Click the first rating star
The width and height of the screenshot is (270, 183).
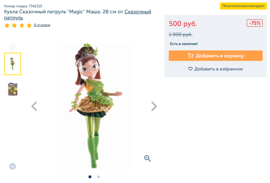click(x=7, y=25)
